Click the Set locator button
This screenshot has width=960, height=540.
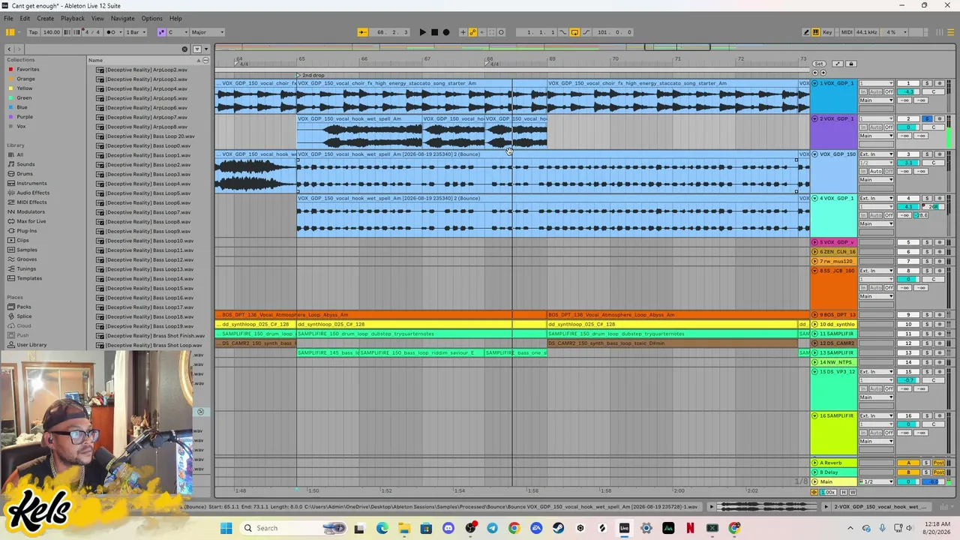(819, 64)
